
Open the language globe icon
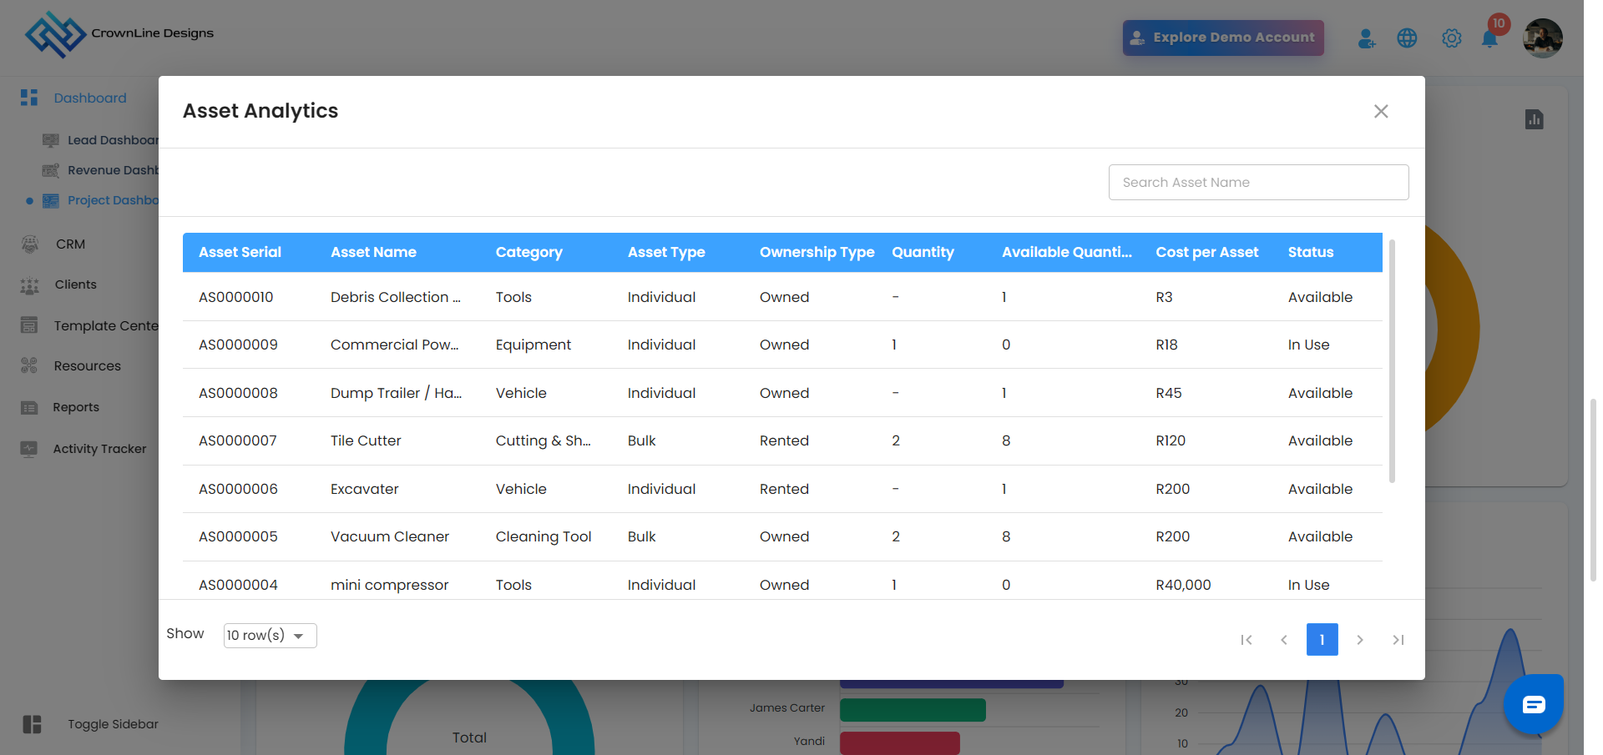(1407, 38)
